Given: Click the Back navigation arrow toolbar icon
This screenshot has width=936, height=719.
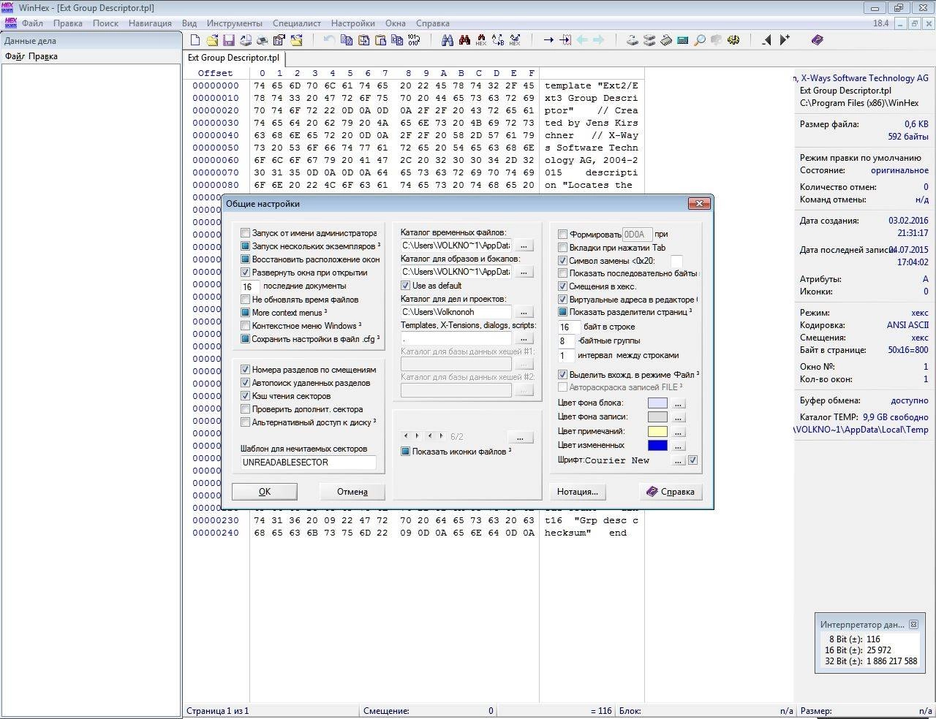Looking at the screenshot, I should 582,40.
